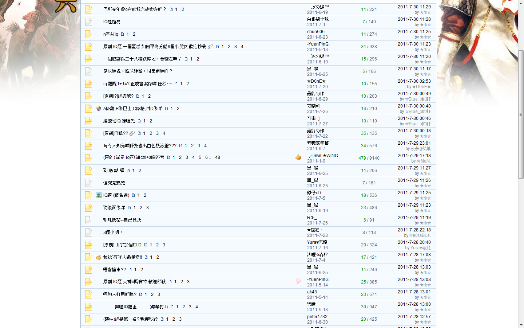The height and width of the screenshot is (328, 524).
Task: Open the thread '3個小明'
Action: tap(113, 233)
